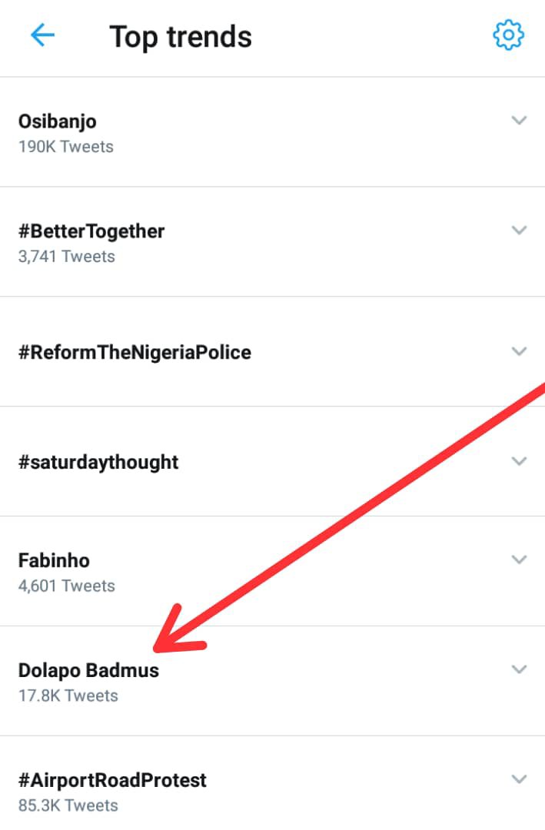Open the #AirportRoadProtest chevron menu

point(520,779)
